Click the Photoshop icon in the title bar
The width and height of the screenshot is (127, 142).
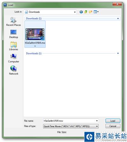pyautogui.click(x=5, y=5)
